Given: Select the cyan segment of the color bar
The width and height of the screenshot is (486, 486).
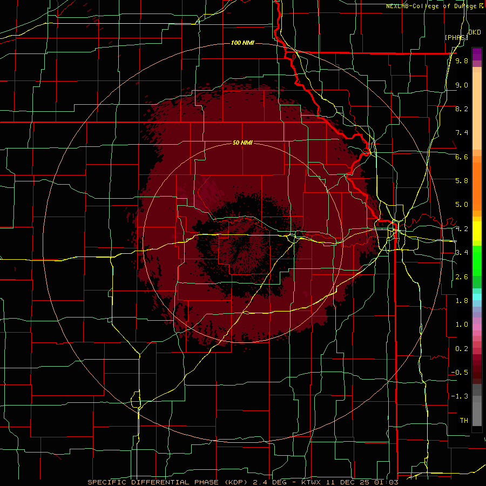Looking at the screenshot, I should (477, 297).
